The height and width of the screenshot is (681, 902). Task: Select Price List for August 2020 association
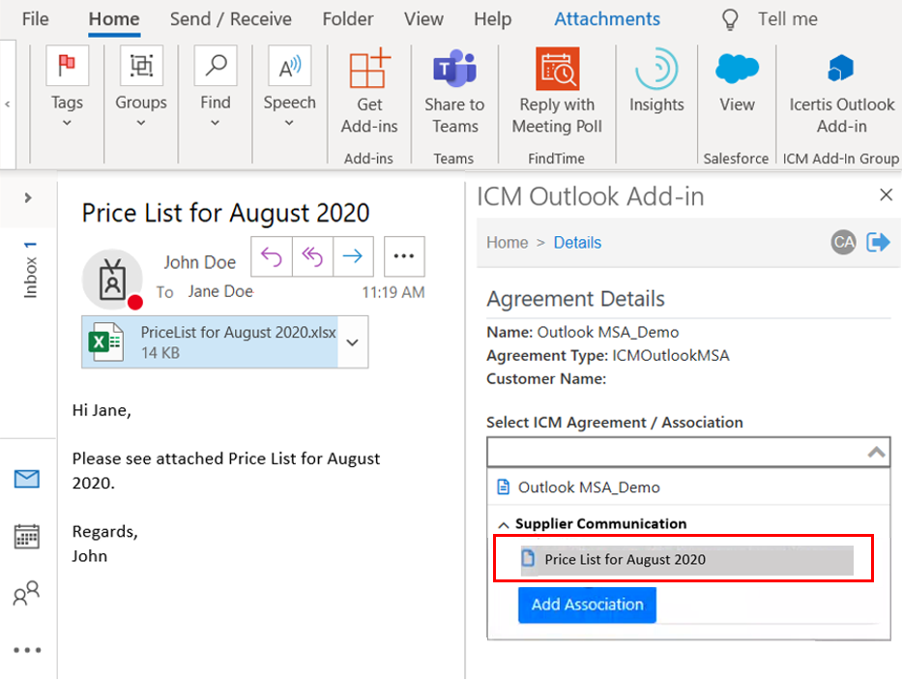tap(625, 559)
